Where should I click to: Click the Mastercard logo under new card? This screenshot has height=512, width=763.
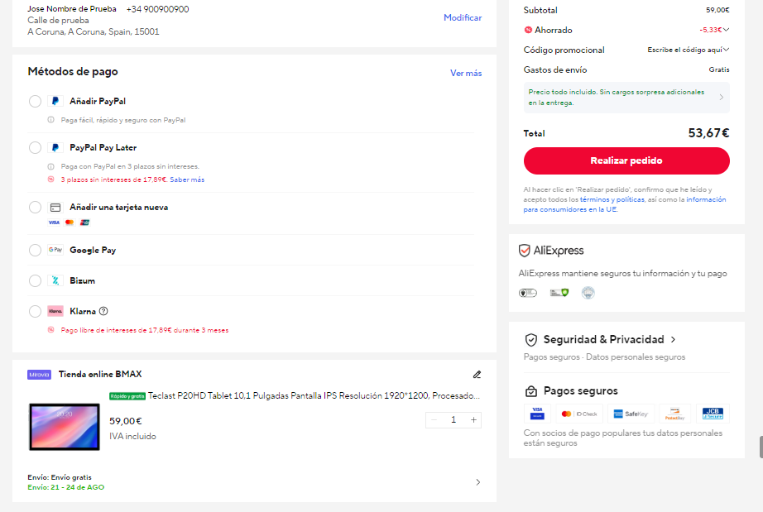coord(70,223)
